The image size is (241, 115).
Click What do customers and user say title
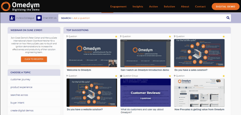(142, 111)
